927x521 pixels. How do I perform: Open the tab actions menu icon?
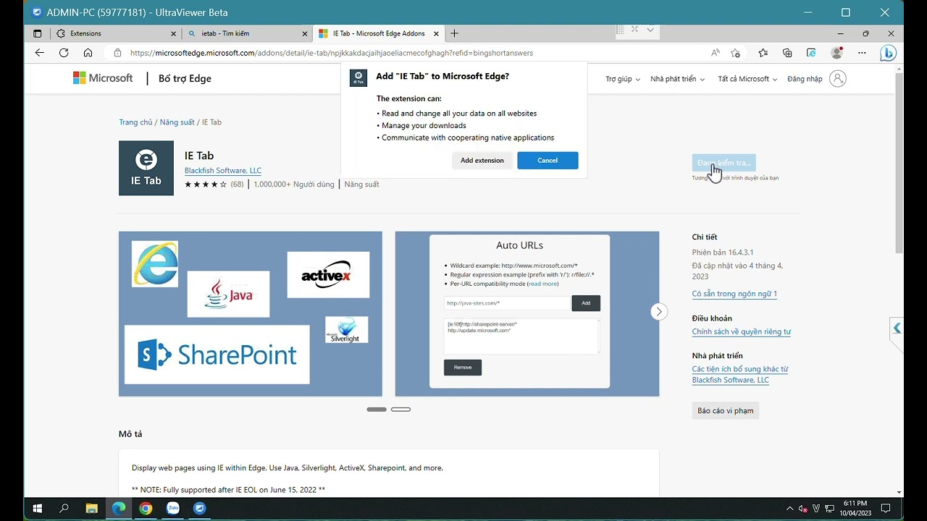[x=38, y=33]
